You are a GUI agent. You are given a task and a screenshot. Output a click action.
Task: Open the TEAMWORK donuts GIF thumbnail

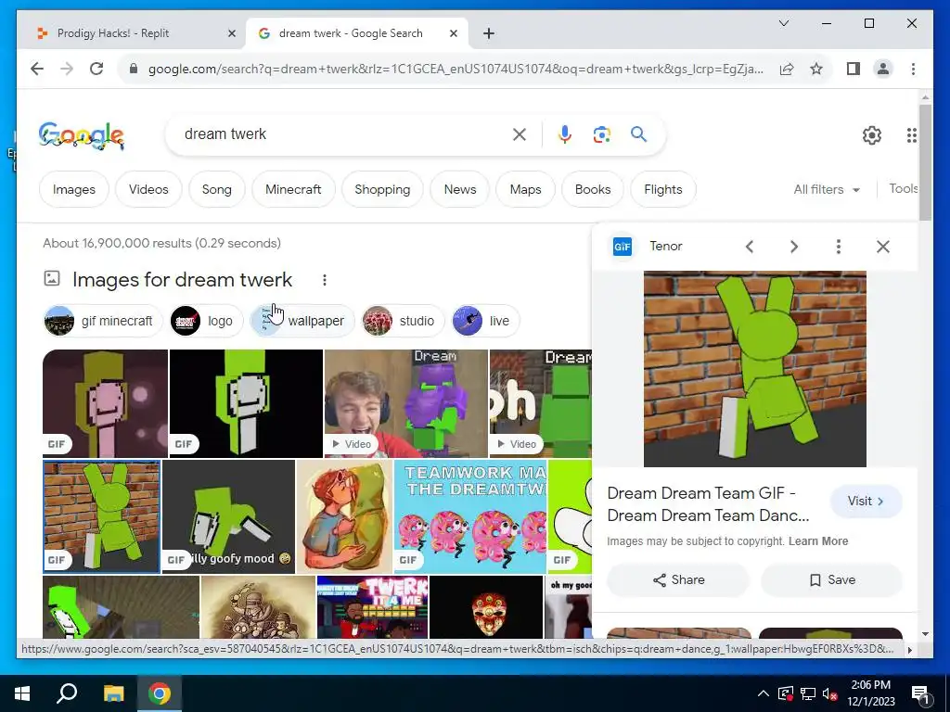point(470,516)
